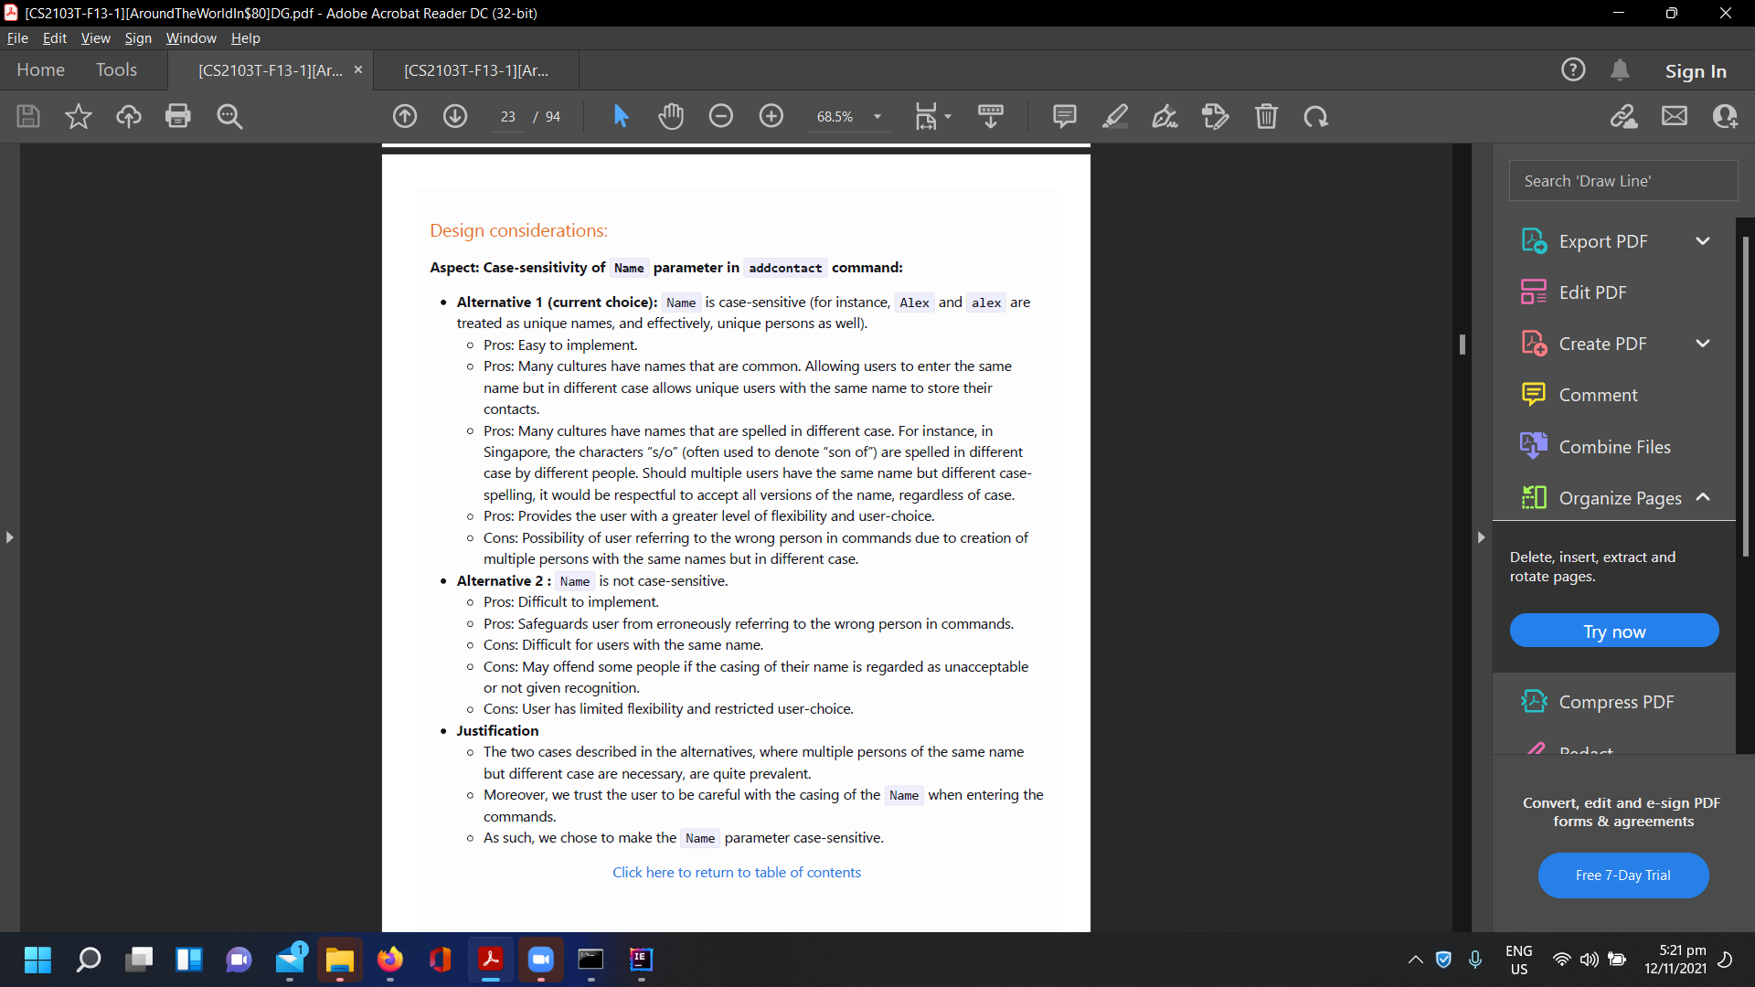Collapse the Organize Pages section

(x=1703, y=497)
